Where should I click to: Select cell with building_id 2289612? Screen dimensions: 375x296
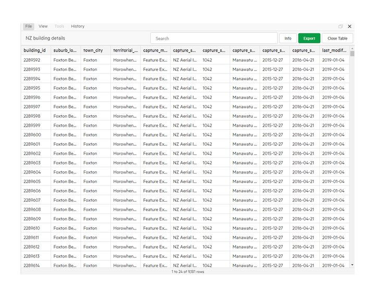[x=35, y=246]
